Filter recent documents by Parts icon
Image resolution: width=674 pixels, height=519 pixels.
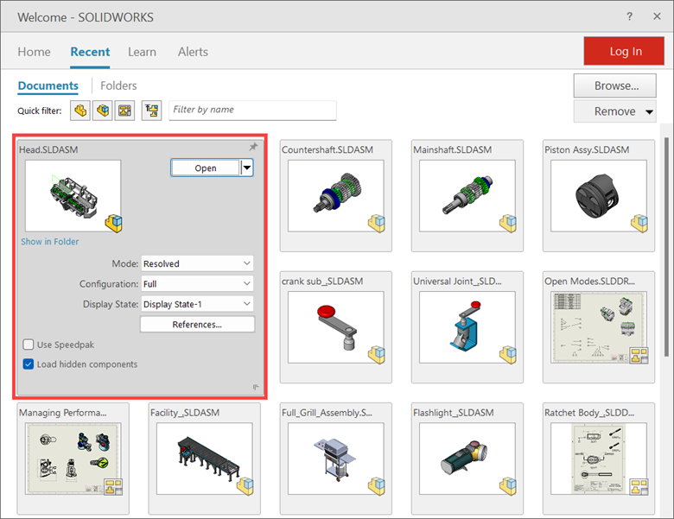(80, 111)
